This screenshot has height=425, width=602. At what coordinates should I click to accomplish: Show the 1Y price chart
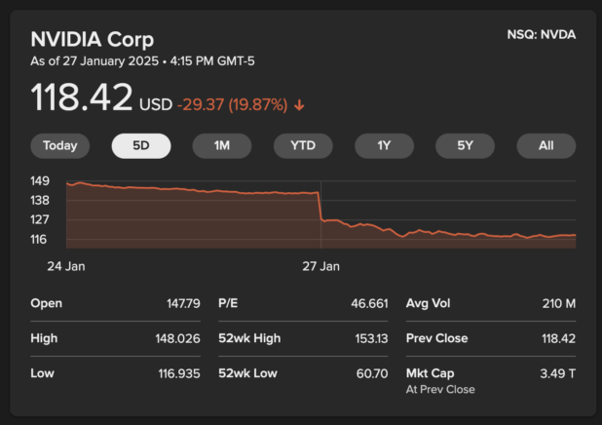point(384,146)
